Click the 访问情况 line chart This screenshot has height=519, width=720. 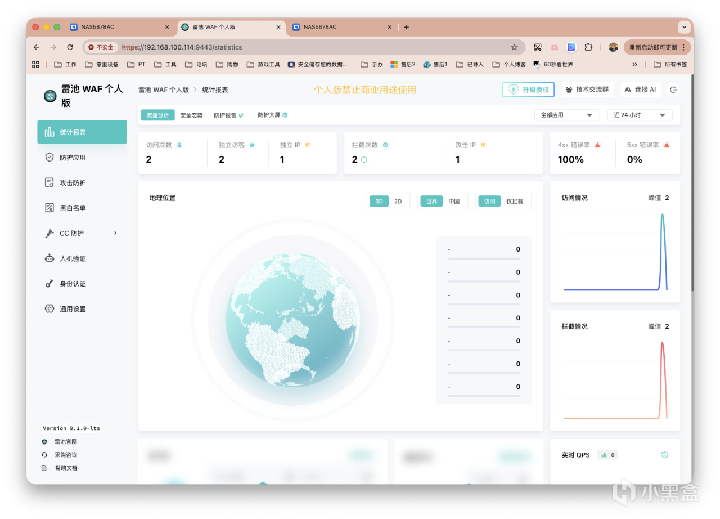pyautogui.click(x=615, y=252)
